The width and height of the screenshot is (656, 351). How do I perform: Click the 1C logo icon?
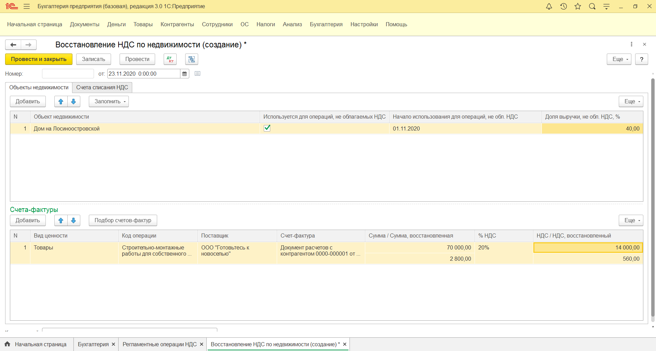point(11,6)
